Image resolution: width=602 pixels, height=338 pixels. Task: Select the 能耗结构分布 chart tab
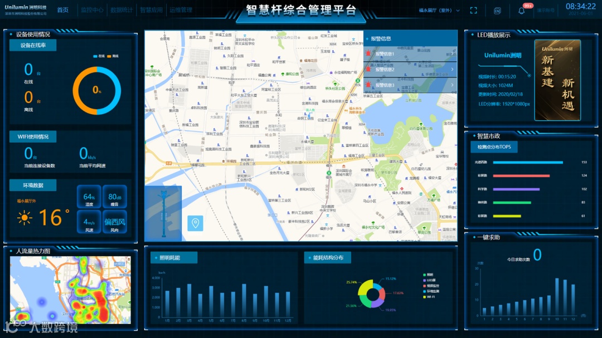pos(328,257)
